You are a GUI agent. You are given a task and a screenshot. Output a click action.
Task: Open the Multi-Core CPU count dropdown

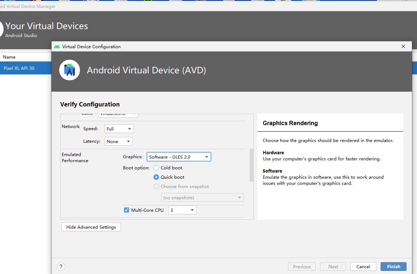click(182, 210)
